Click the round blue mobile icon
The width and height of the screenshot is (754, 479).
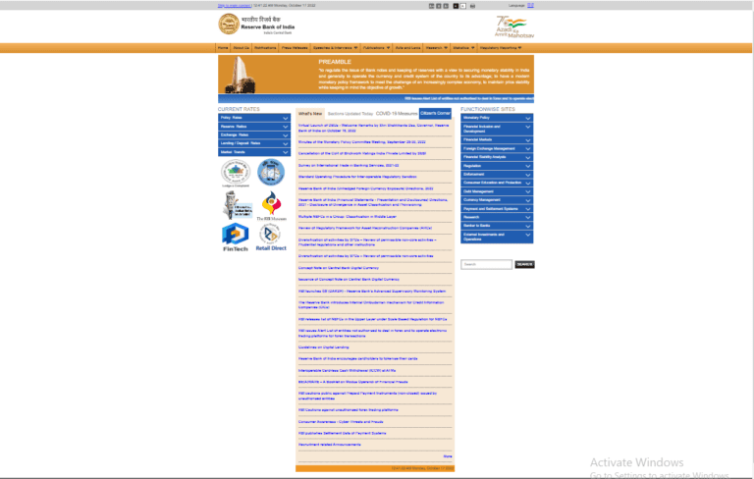270,173
